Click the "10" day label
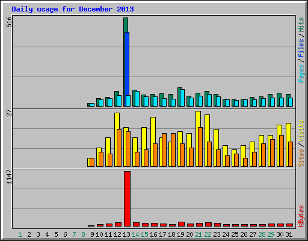The height and width of the screenshot is (241, 308). (x=99, y=234)
